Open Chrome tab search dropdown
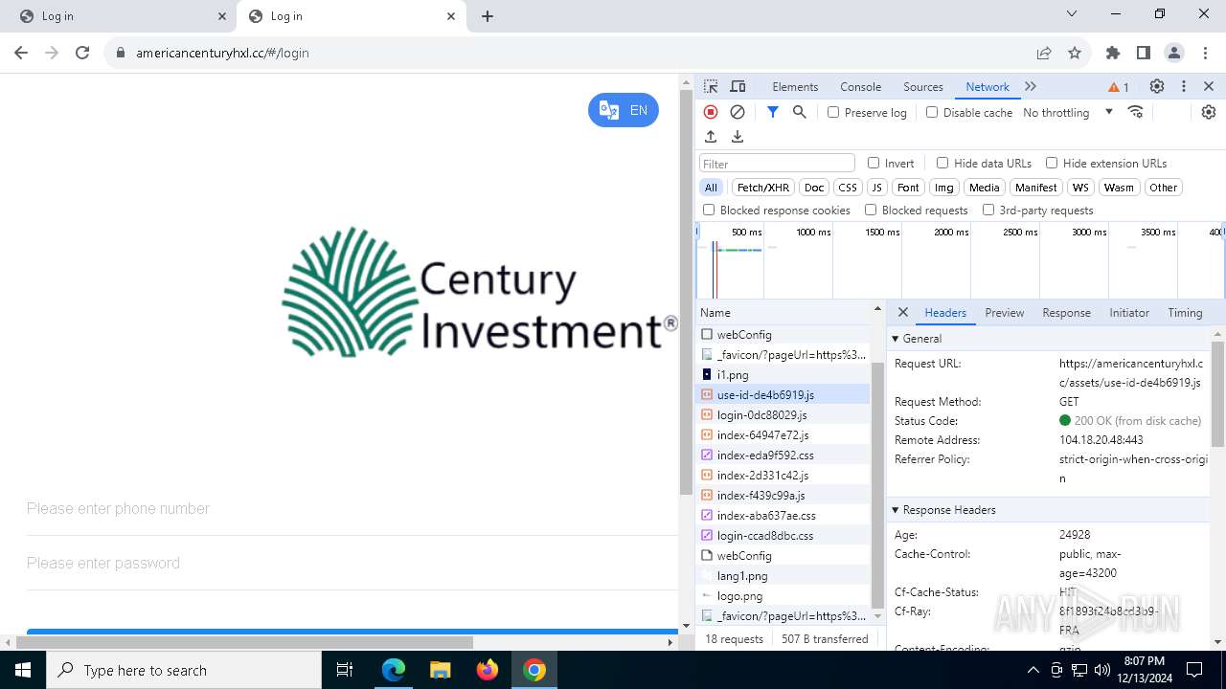 [x=1072, y=14]
